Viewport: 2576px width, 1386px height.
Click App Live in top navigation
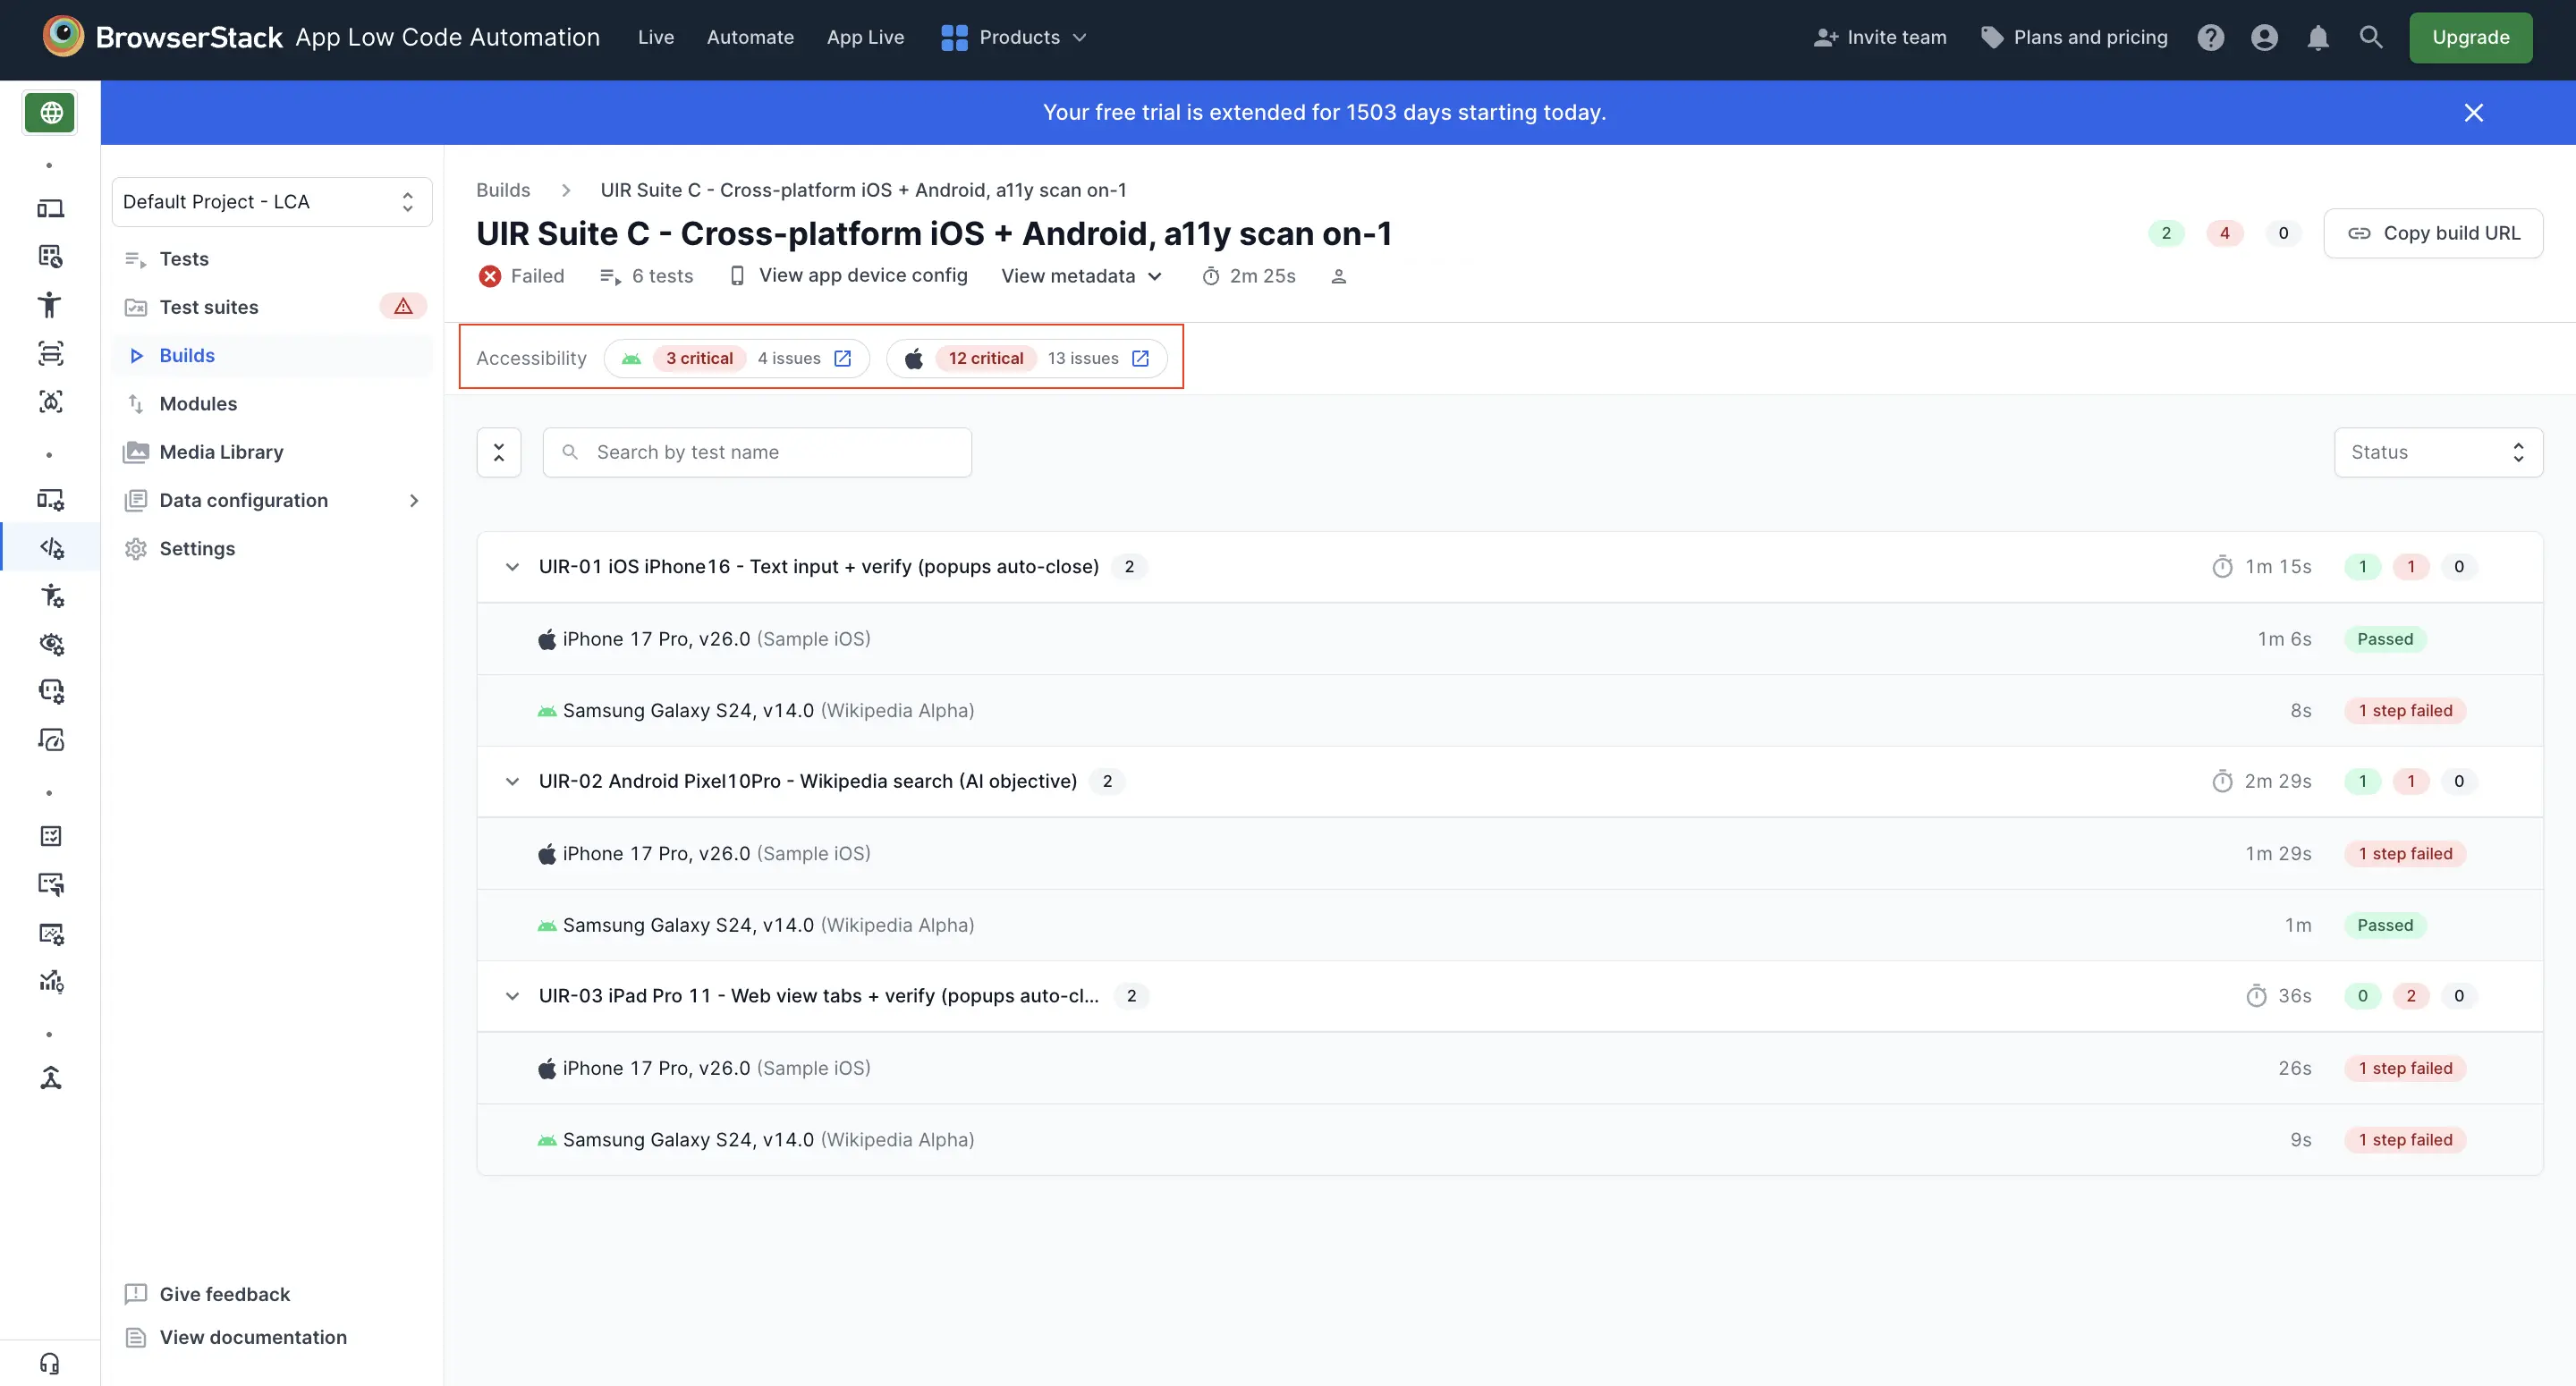[865, 37]
